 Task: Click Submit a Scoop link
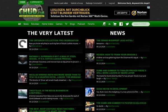(x=77, y=3)
